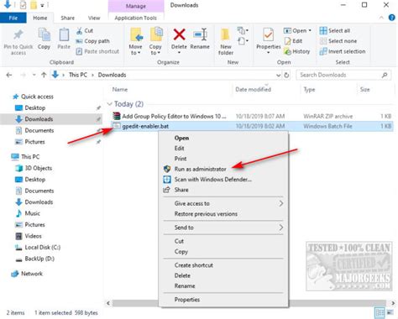
Task: Choose Open in the context menu
Action: point(181,138)
